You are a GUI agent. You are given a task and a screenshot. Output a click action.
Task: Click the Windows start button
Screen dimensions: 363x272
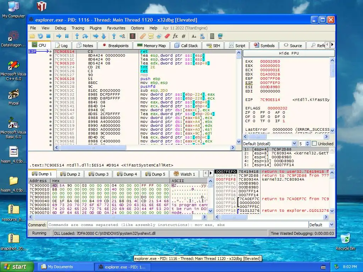(x=17, y=267)
